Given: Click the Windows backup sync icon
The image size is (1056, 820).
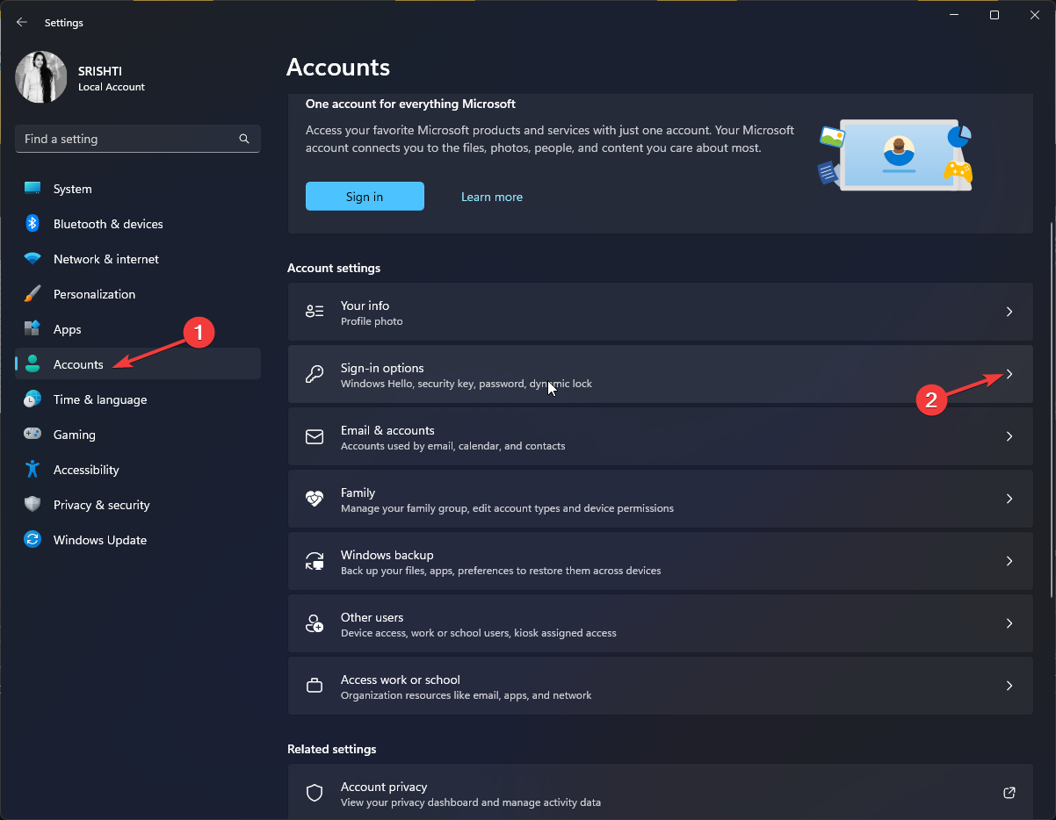Looking at the screenshot, I should pos(315,561).
